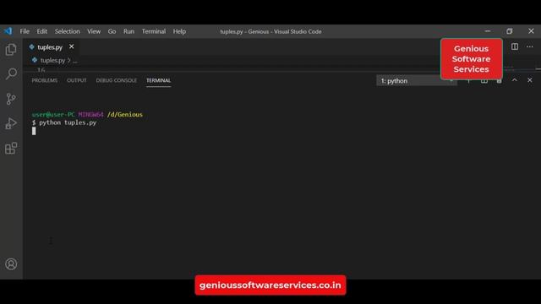Open the Run and Debug view

pos(11,123)
